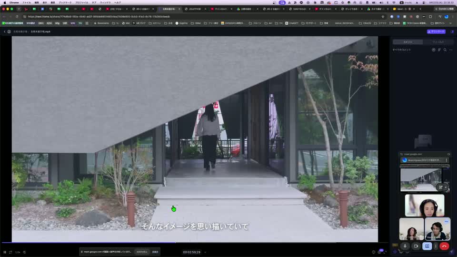Open the Chrome extensions puzzle icon
457x257 pixels.
coord(430,17)
